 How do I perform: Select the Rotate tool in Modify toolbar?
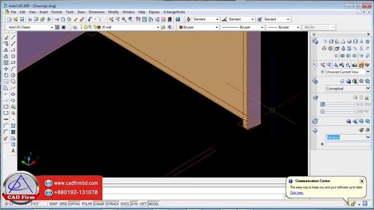click(x=6, y=75)
